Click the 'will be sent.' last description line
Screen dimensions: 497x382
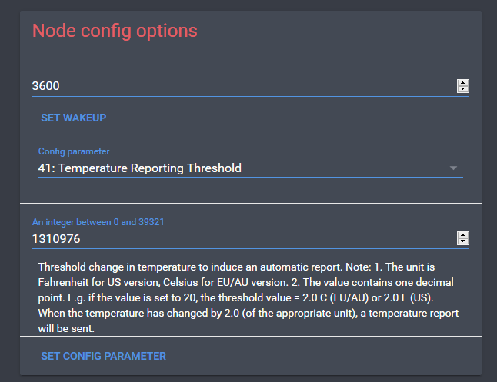click(66, 328)
